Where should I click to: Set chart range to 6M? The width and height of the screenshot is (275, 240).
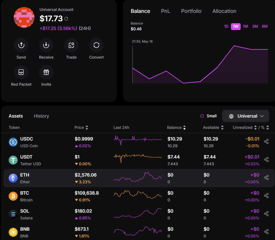265,26
